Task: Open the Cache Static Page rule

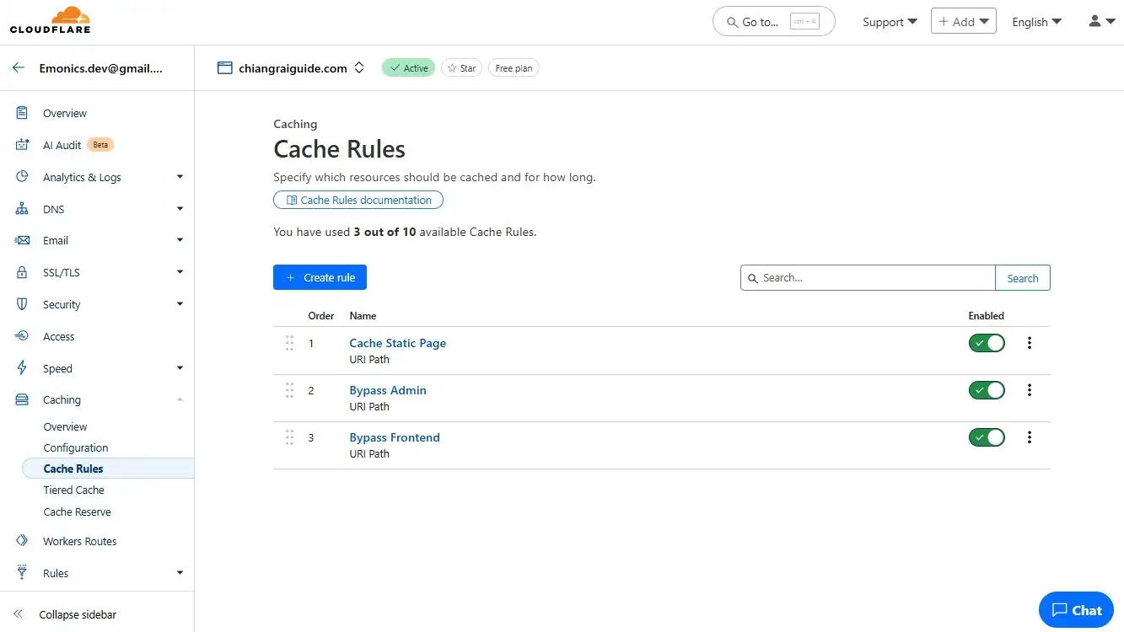Action: [398, 343]
